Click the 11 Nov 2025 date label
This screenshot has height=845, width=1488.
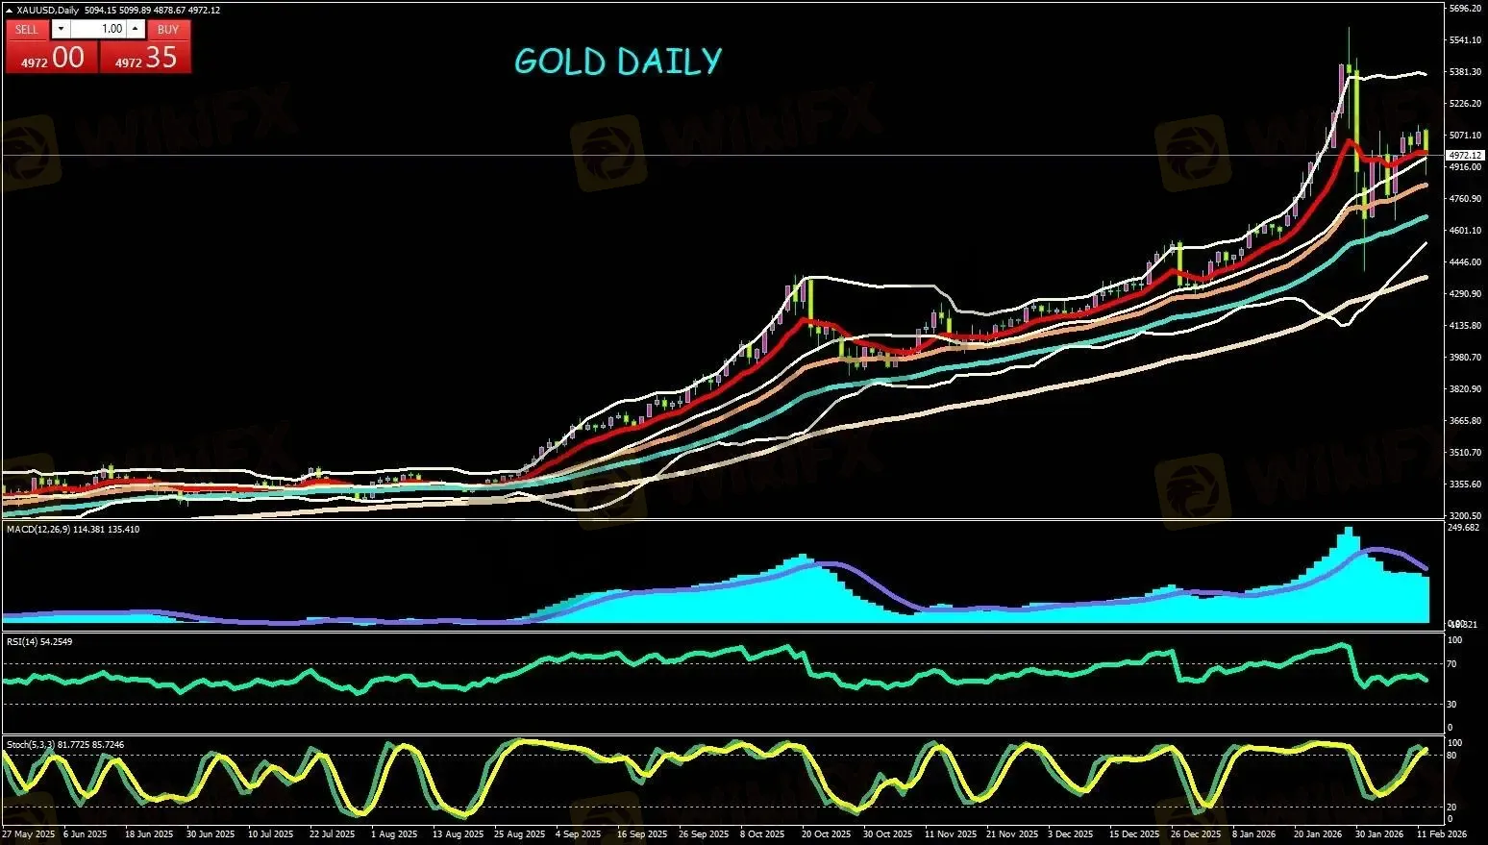coord(950,834)
